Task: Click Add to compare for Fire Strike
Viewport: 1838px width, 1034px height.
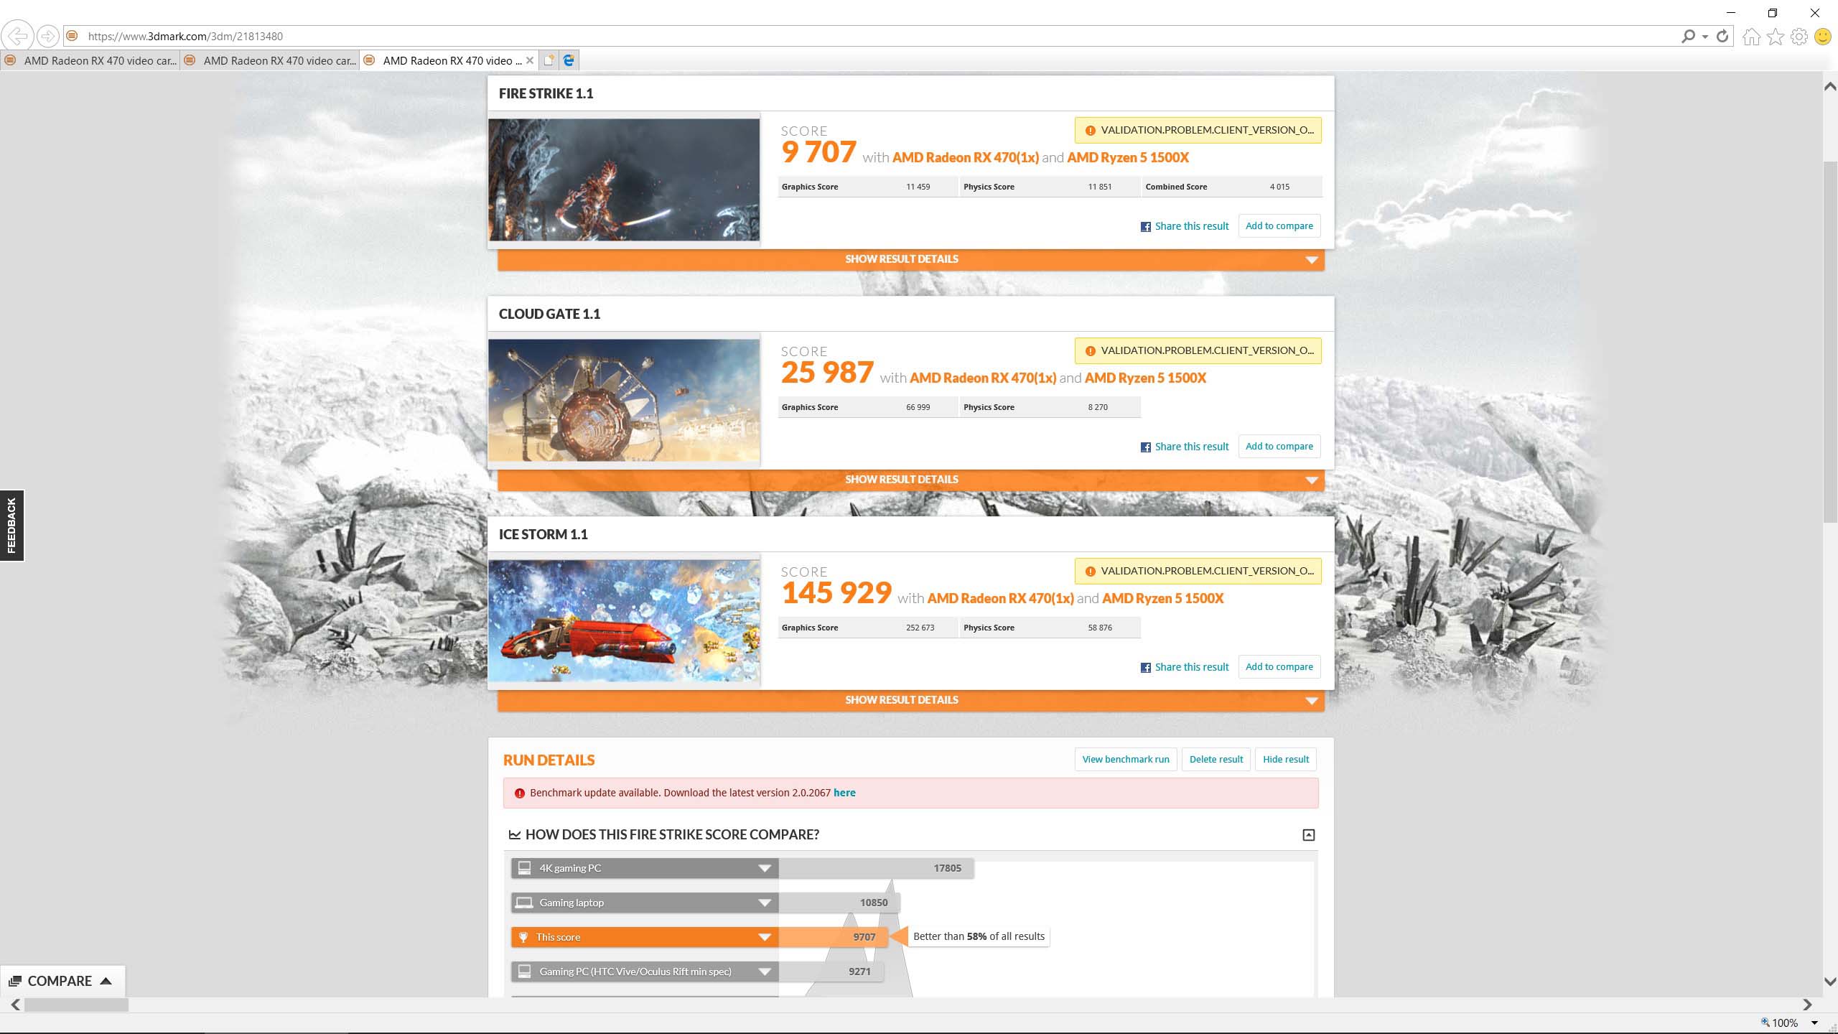Action: pyautogui.click(x=1279, y=226)
